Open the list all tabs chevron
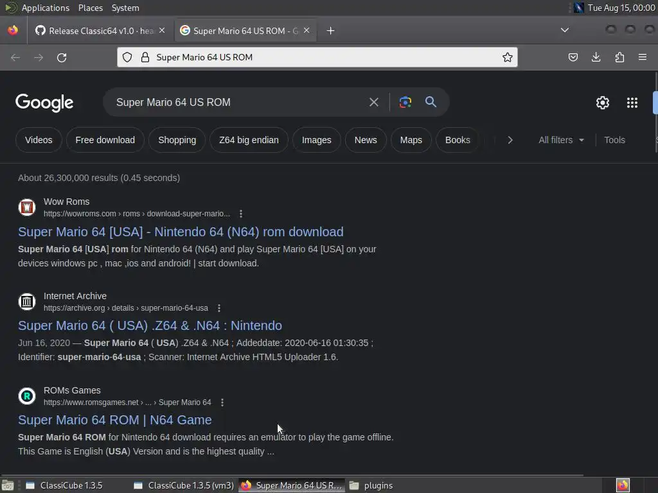This screenshot has width=658, height=493. click(x=565, y=30)
